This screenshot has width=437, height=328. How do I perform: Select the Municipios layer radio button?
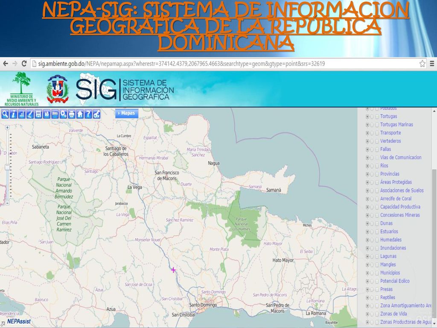(372, 273)
